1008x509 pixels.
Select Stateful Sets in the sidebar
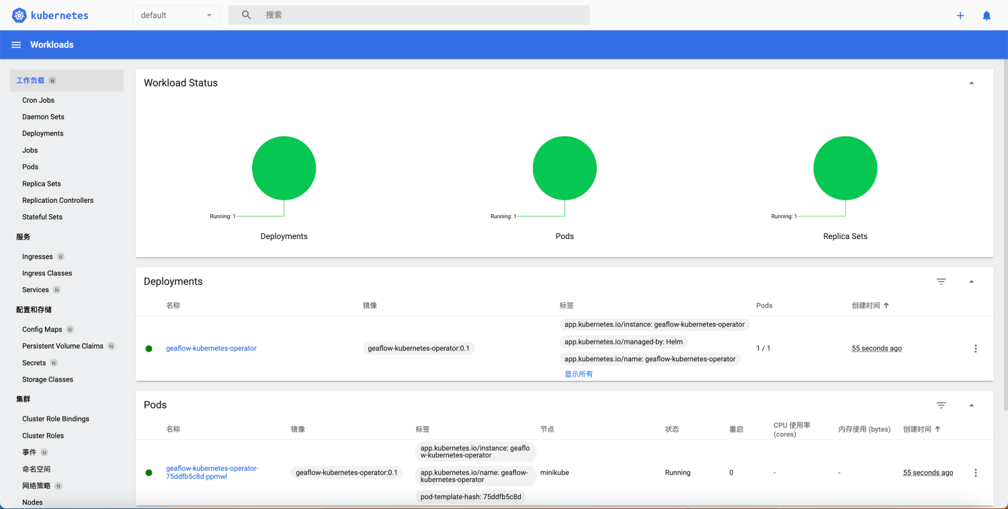click(42, 217)
